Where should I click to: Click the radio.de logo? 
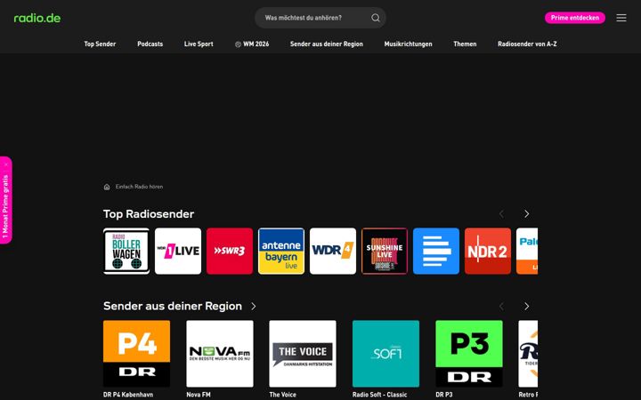click(37, 18)
